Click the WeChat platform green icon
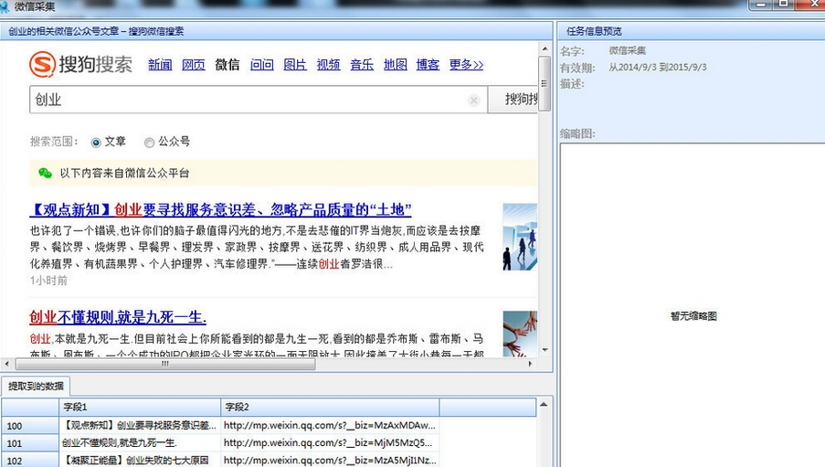This screenshot has width=825, height=467. coord(46,173)
